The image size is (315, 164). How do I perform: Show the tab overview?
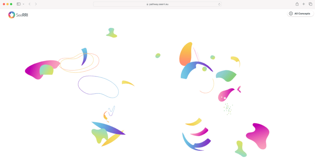[x=310, y=4]
